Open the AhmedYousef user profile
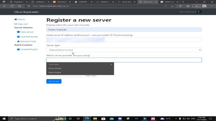This screenshot has width=216, height=121. pyautogui.click(x=190, y=12)
